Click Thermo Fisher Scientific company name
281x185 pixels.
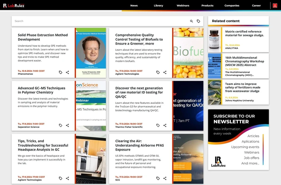point(129,127)
